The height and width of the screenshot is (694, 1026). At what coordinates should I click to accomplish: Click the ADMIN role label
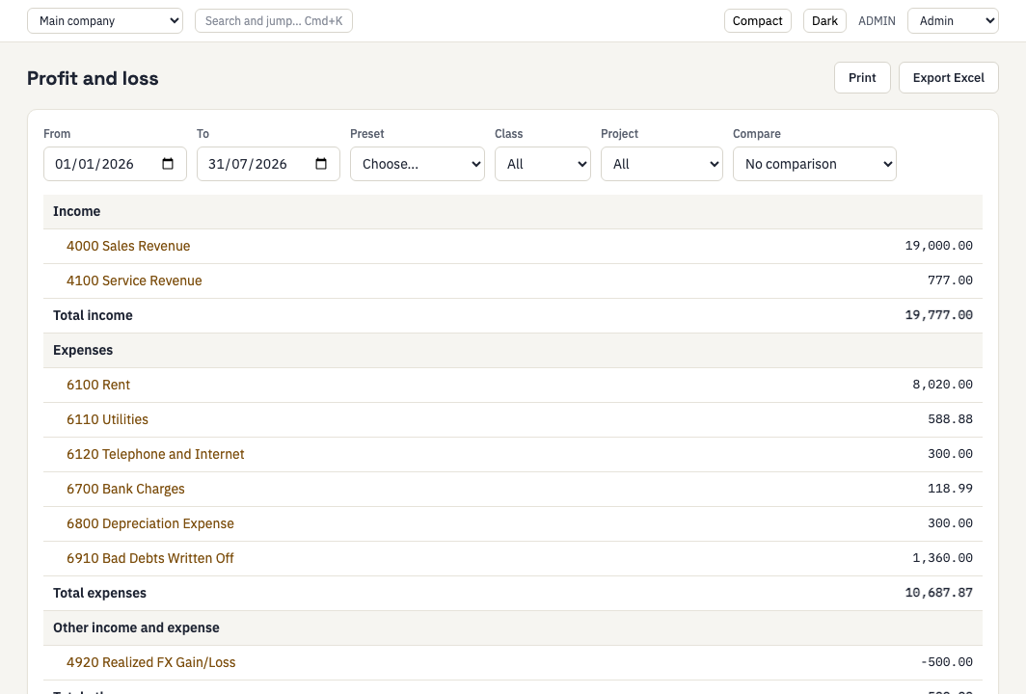pyautogui.click(x=877, y=21)
